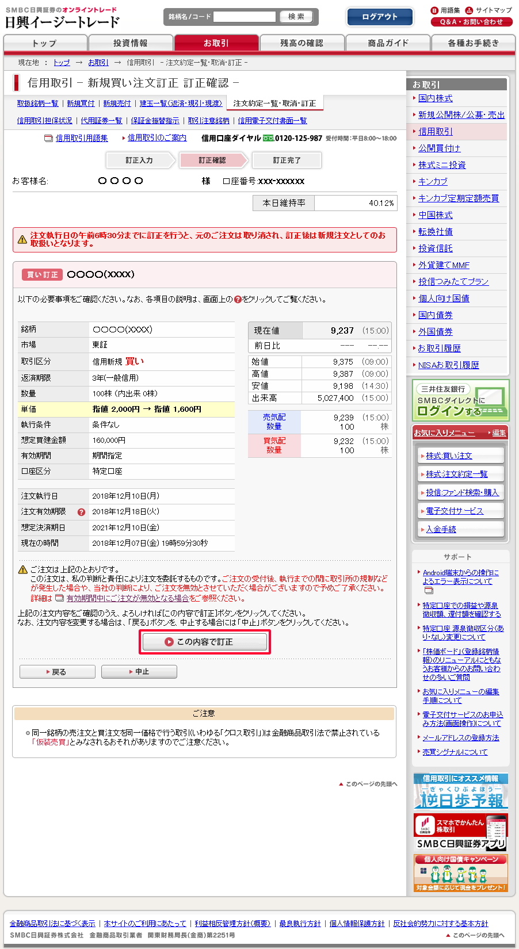
Task: Open the 信用取引用語集 book icon link
Action: click(49, 138)
